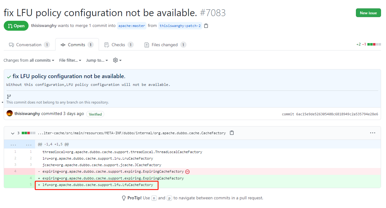Open Changes from all commits dropdown
This screenshot has height=208, width=386.
click(29, 60)
